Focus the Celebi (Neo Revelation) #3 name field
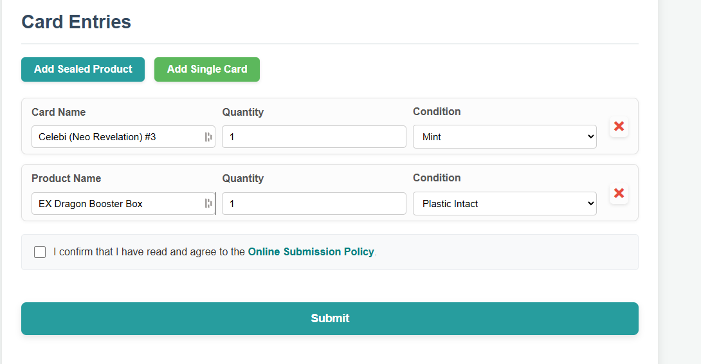Image resolution: width=701 pixels, height=364 pixels. coord(123,137)
